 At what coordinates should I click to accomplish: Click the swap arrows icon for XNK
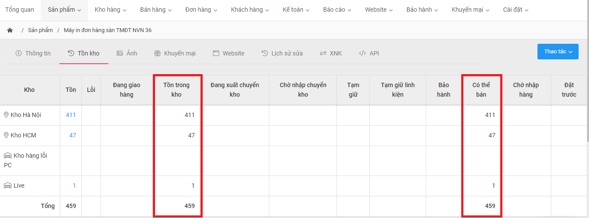323,53
